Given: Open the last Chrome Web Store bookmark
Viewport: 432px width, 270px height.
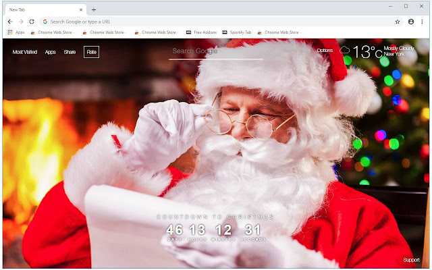Looking at the screenshot, I should coord(279,32).
